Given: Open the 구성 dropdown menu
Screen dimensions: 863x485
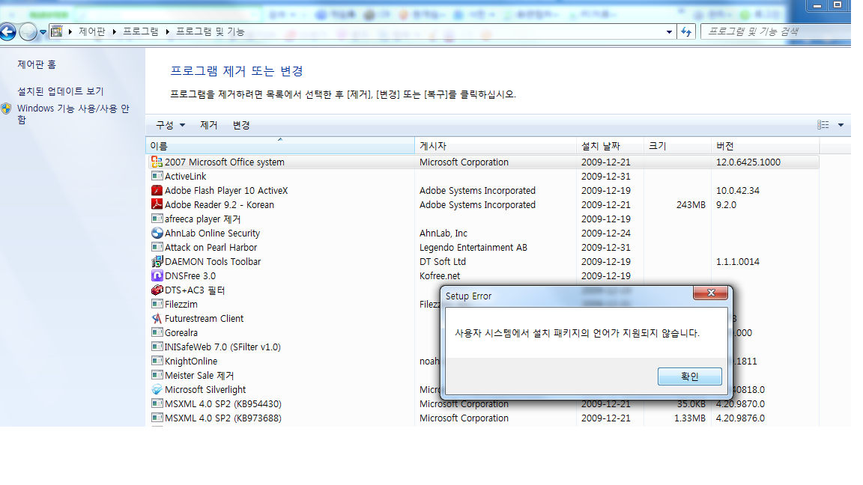Looking at the screenshot, I should coord(170,126).
